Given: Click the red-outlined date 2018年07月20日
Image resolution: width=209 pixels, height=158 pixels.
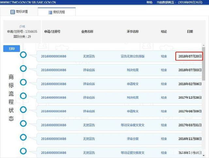Looking at the screenshot, I should tap(189, 56).
